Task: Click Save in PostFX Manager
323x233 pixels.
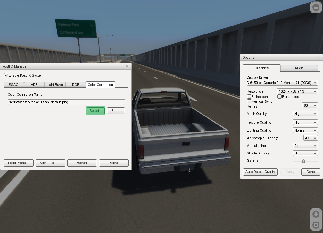Action: [114, 163]
